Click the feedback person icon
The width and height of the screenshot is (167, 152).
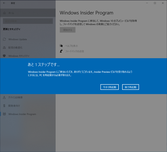(x=61, y=51)
